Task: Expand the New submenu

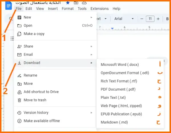Action: [55, 17]
